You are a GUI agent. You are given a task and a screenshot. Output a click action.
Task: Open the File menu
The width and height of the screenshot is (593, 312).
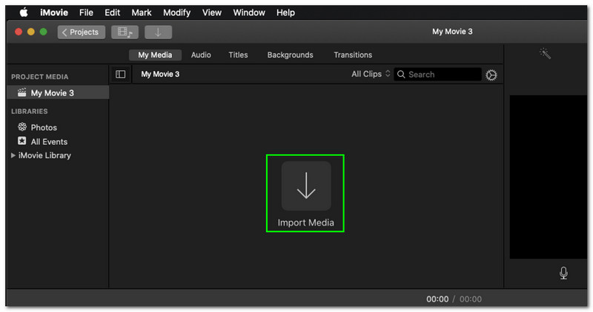(86, 13)
